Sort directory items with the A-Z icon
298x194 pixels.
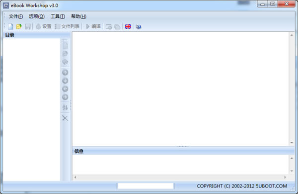click(65, 107)
